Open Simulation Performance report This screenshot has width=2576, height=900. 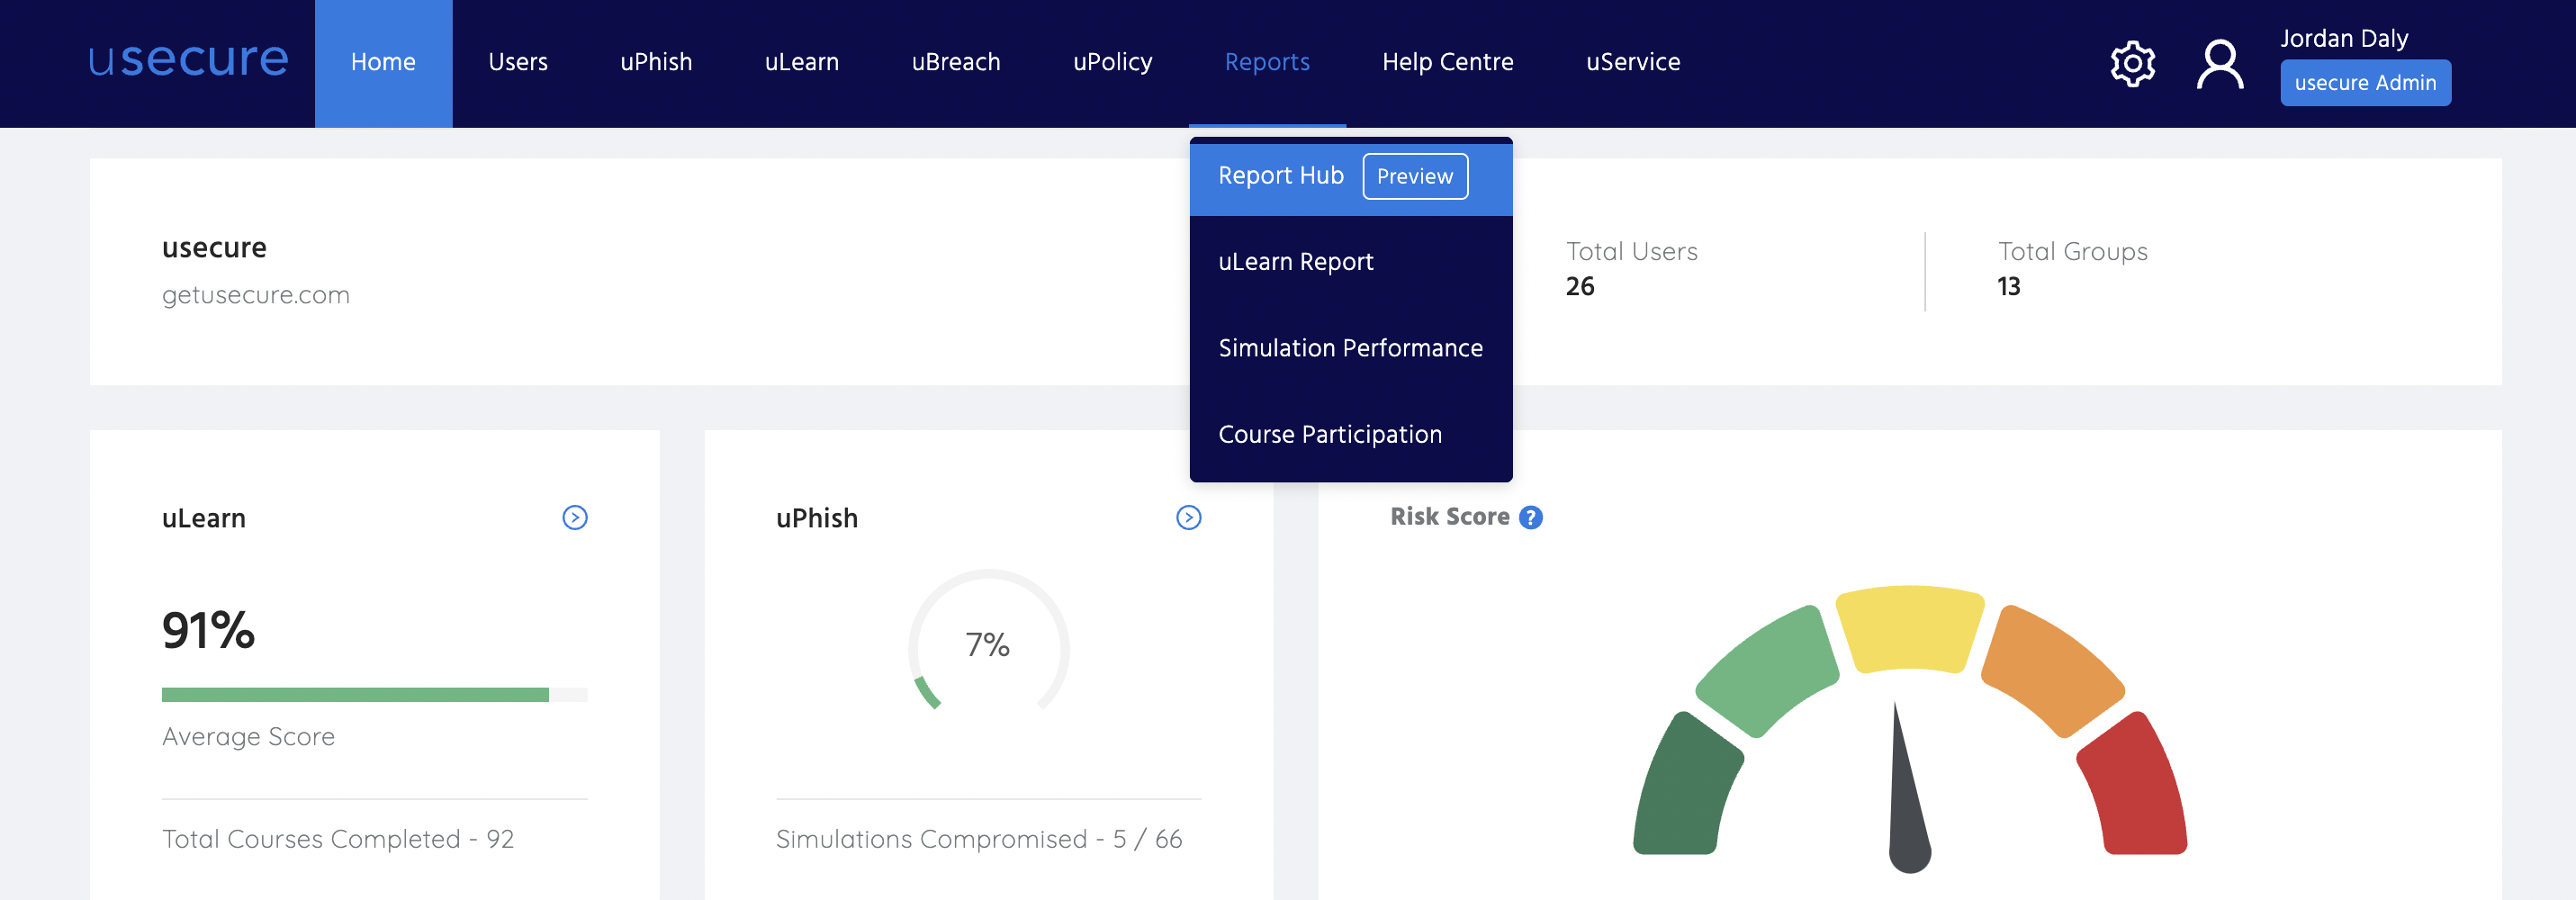click(x=1350, y=347)
